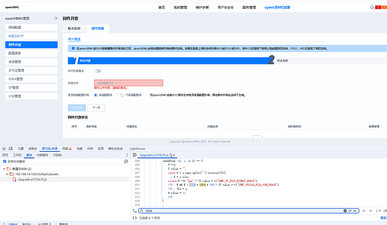Toggle the file navigator sidebar icon
The image size is (387, 225).
click(x=135, y=155)
